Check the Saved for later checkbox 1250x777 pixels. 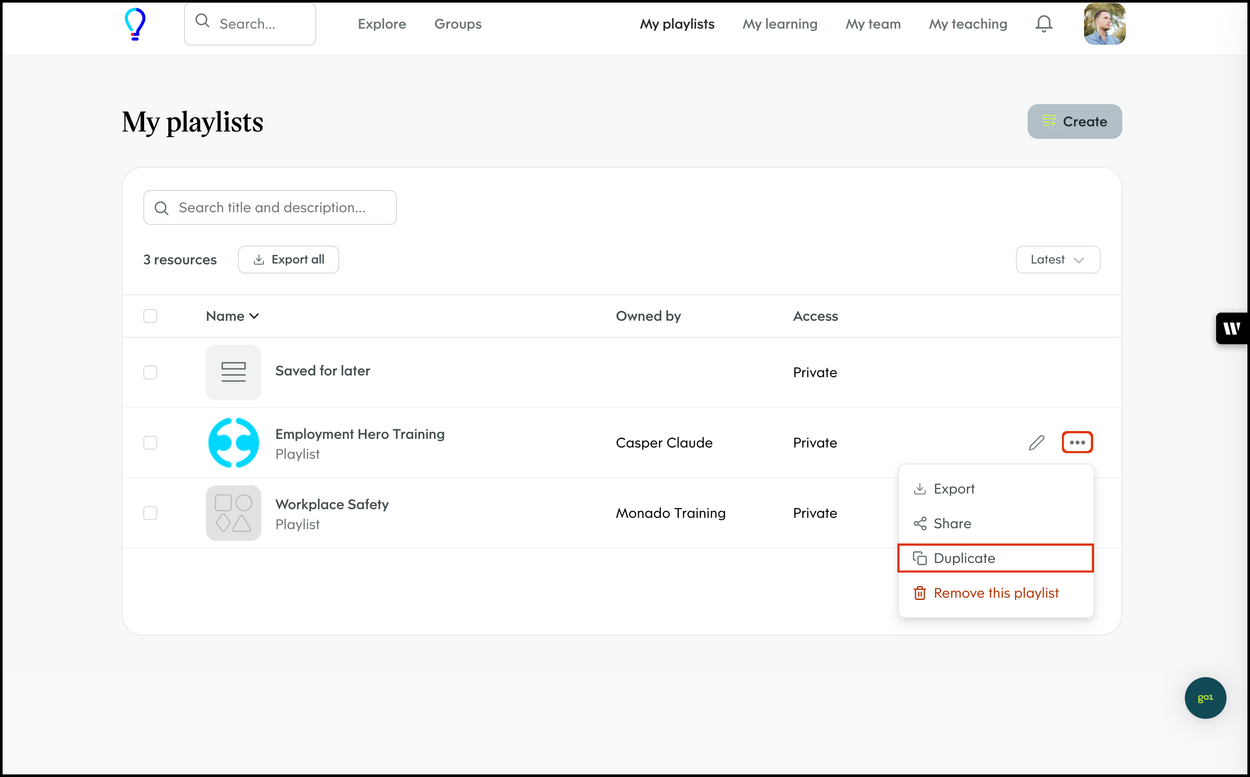pyautogui.click(x=150, y=372)
